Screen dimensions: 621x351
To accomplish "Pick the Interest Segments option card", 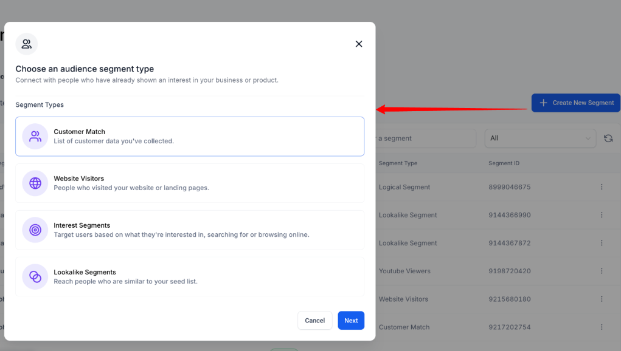I will 190,230.
